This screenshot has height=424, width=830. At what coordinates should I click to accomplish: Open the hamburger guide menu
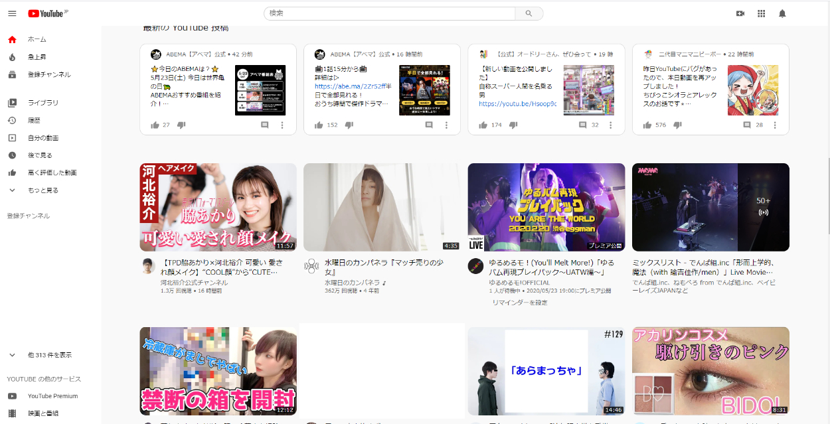pos(12,13)
